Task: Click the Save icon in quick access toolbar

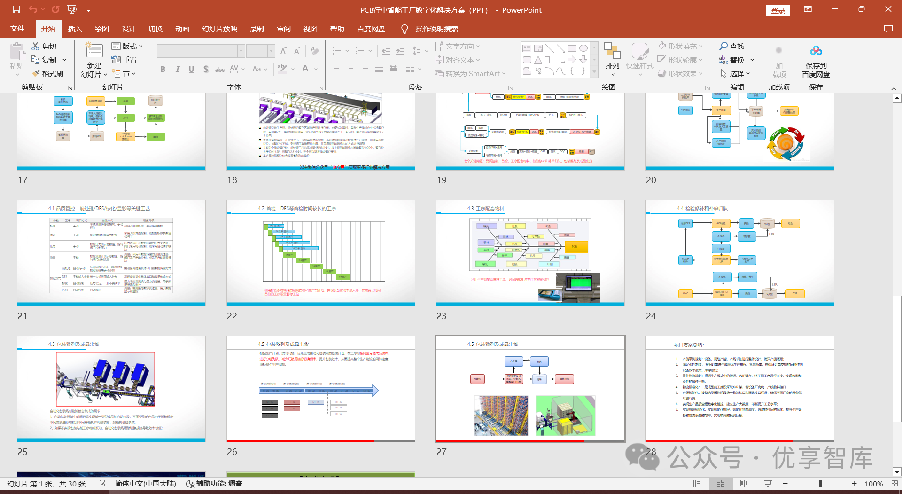Action: point(16,9)
